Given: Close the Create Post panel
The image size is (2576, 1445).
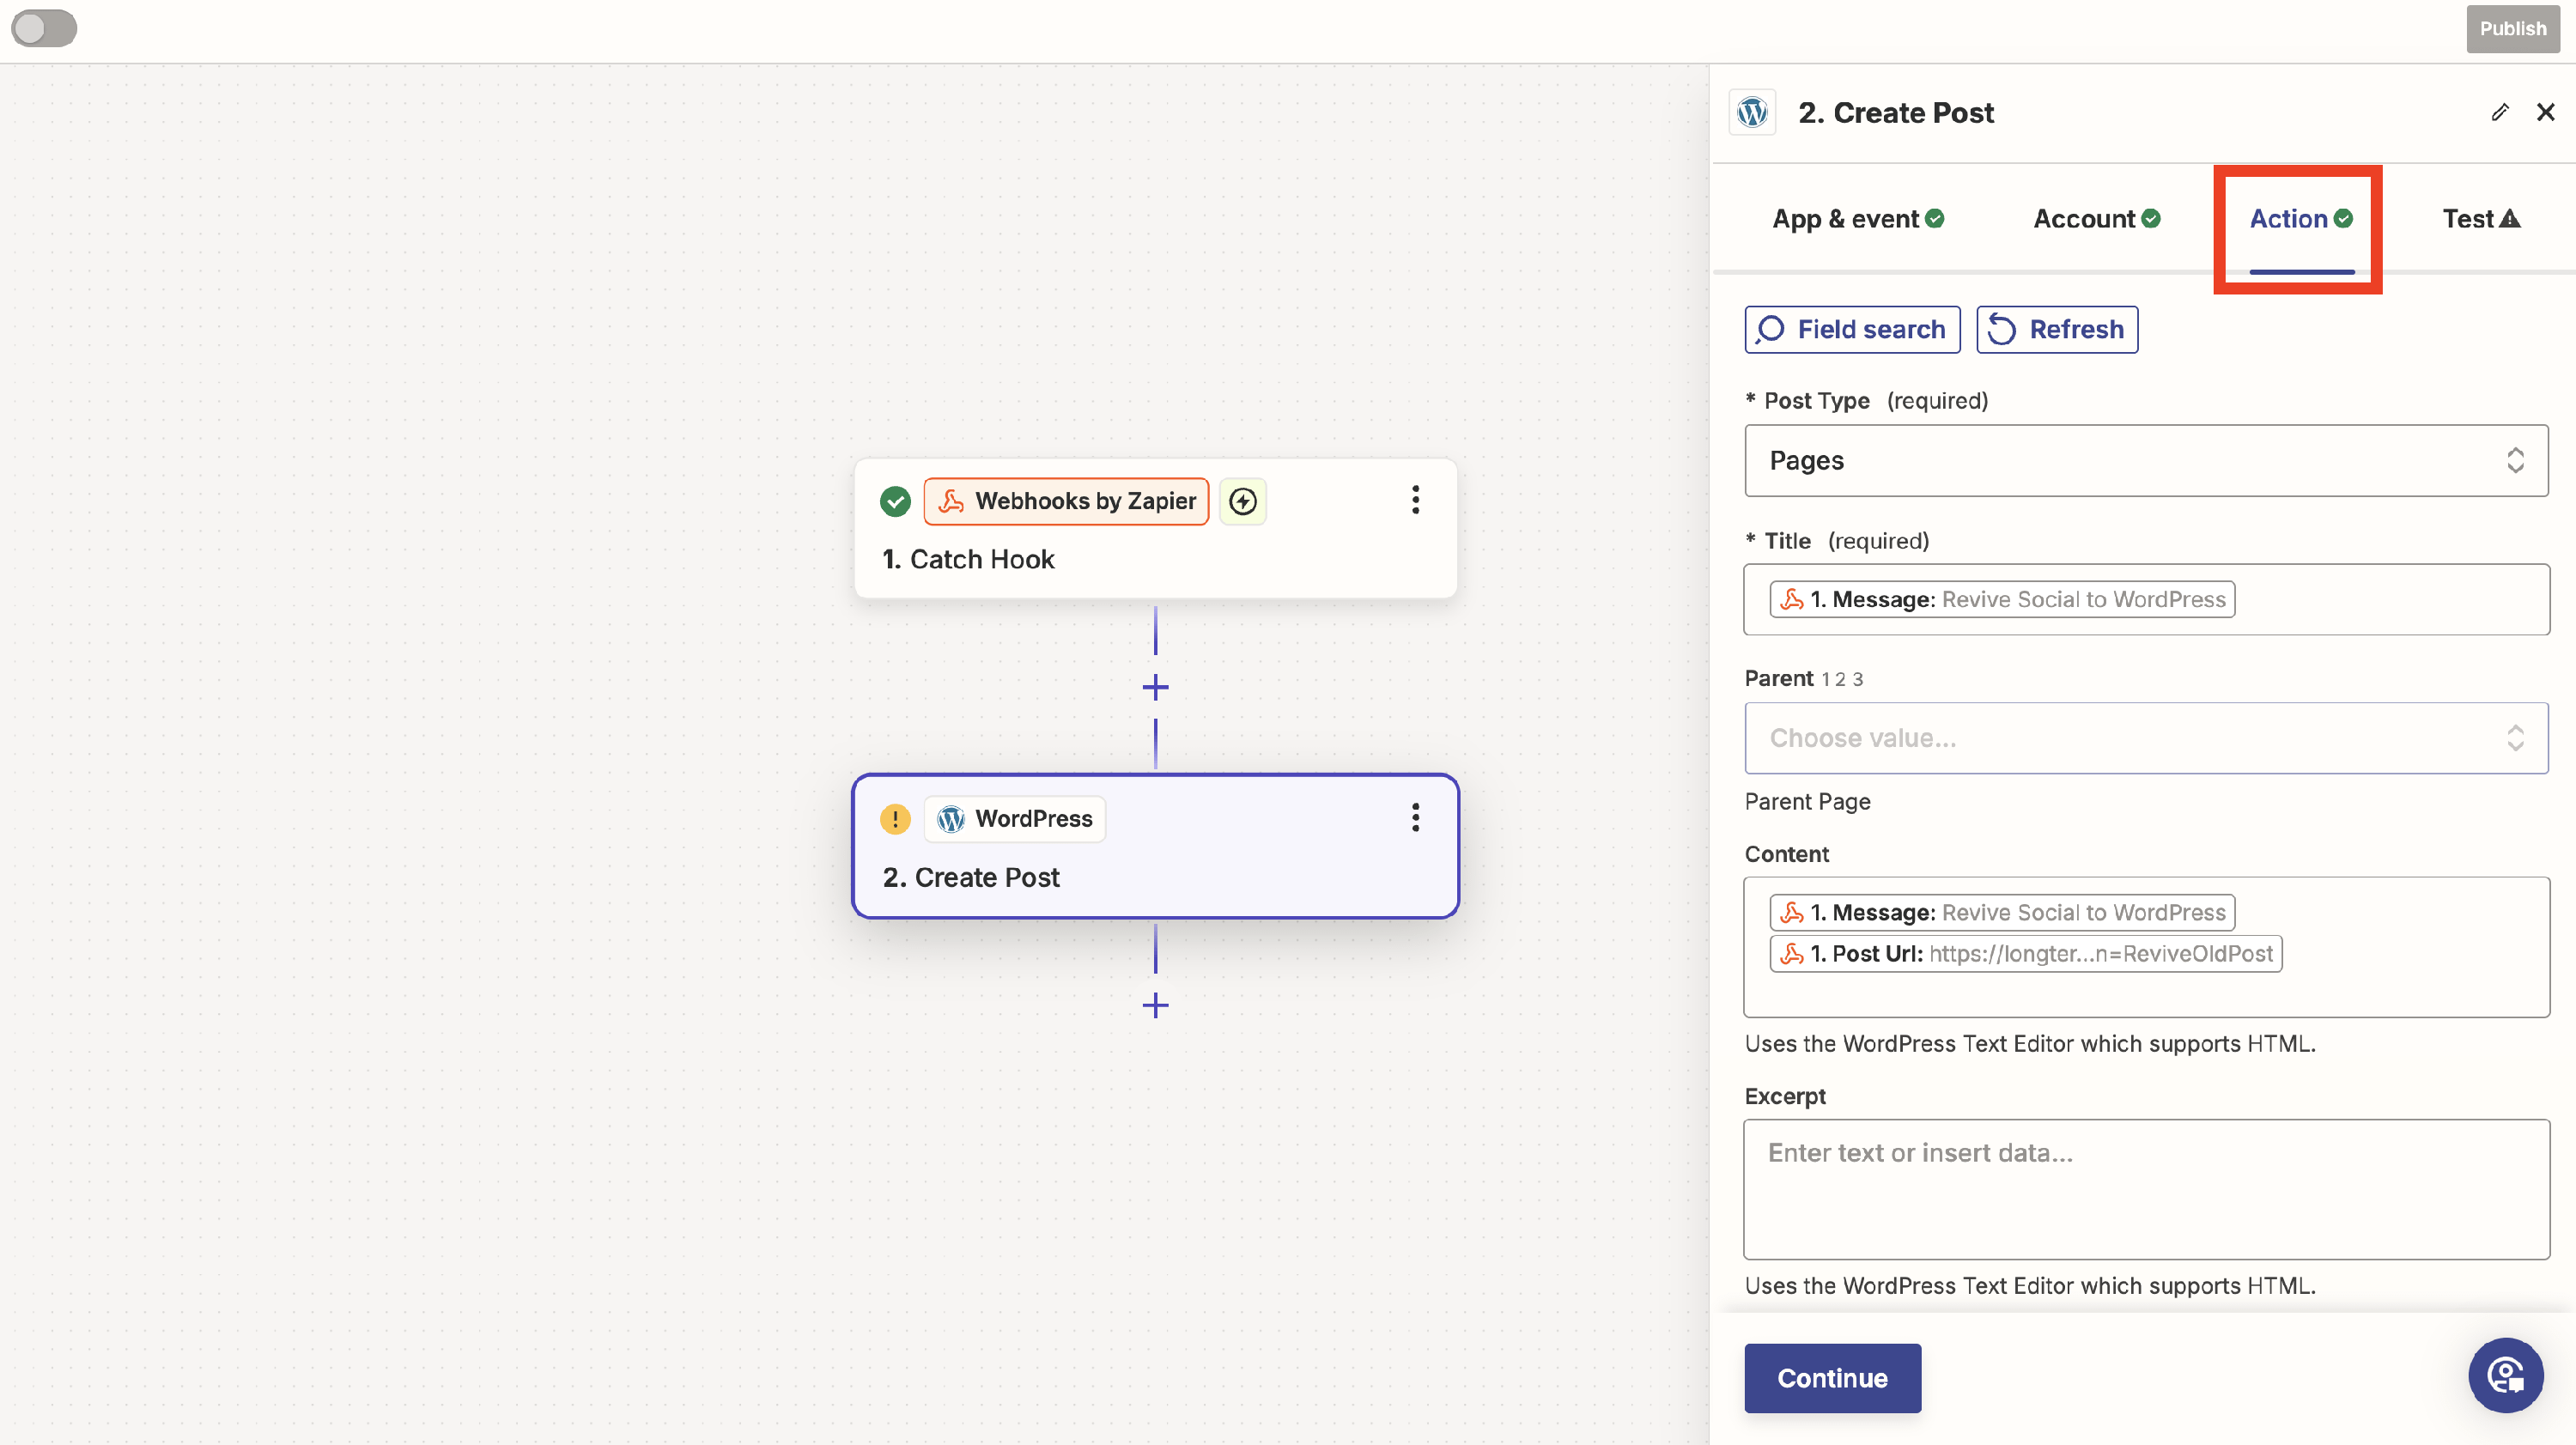Looking at the screenshot, I should point(2546,112).
